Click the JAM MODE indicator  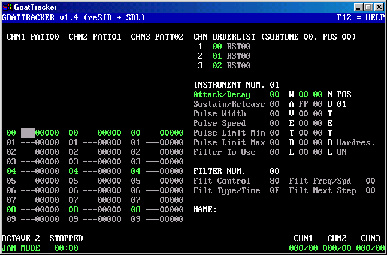click(21, 248)
